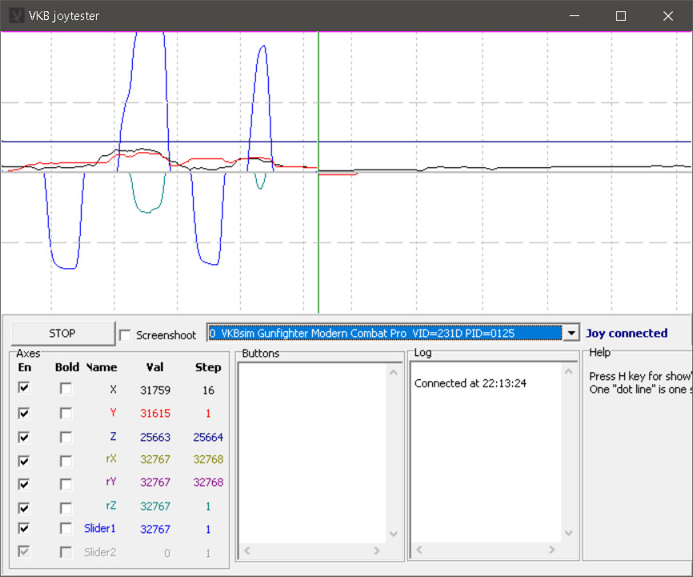Enable the Screenshoot checkbox
This screenshot has width=693, height=577.
coord(125,335)
